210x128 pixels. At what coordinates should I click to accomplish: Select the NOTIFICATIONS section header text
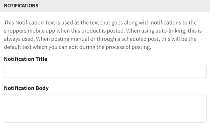21,6
